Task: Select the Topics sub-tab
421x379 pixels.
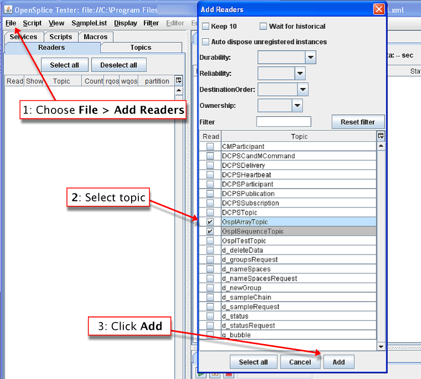Action: click(141, 48)
